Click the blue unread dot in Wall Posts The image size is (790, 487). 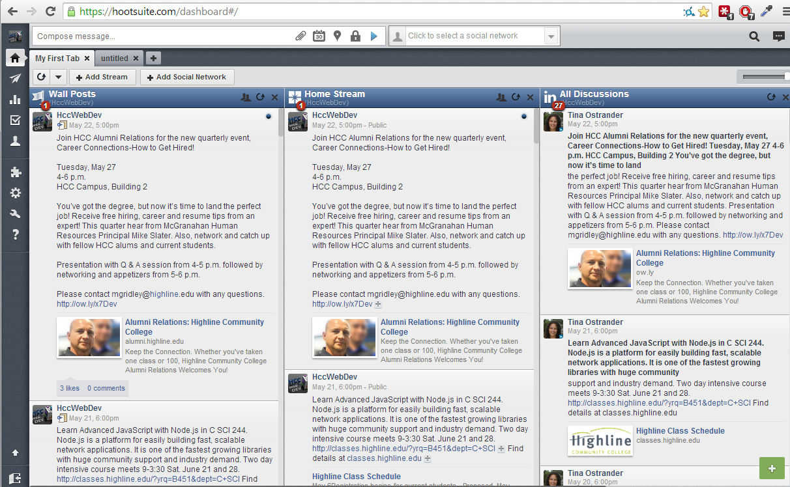tap(269, 117)
